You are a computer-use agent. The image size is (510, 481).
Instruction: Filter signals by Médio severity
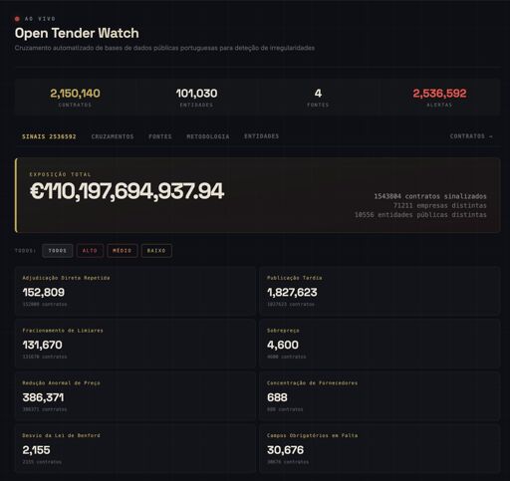pyautogui.click(x=123, y=251)
